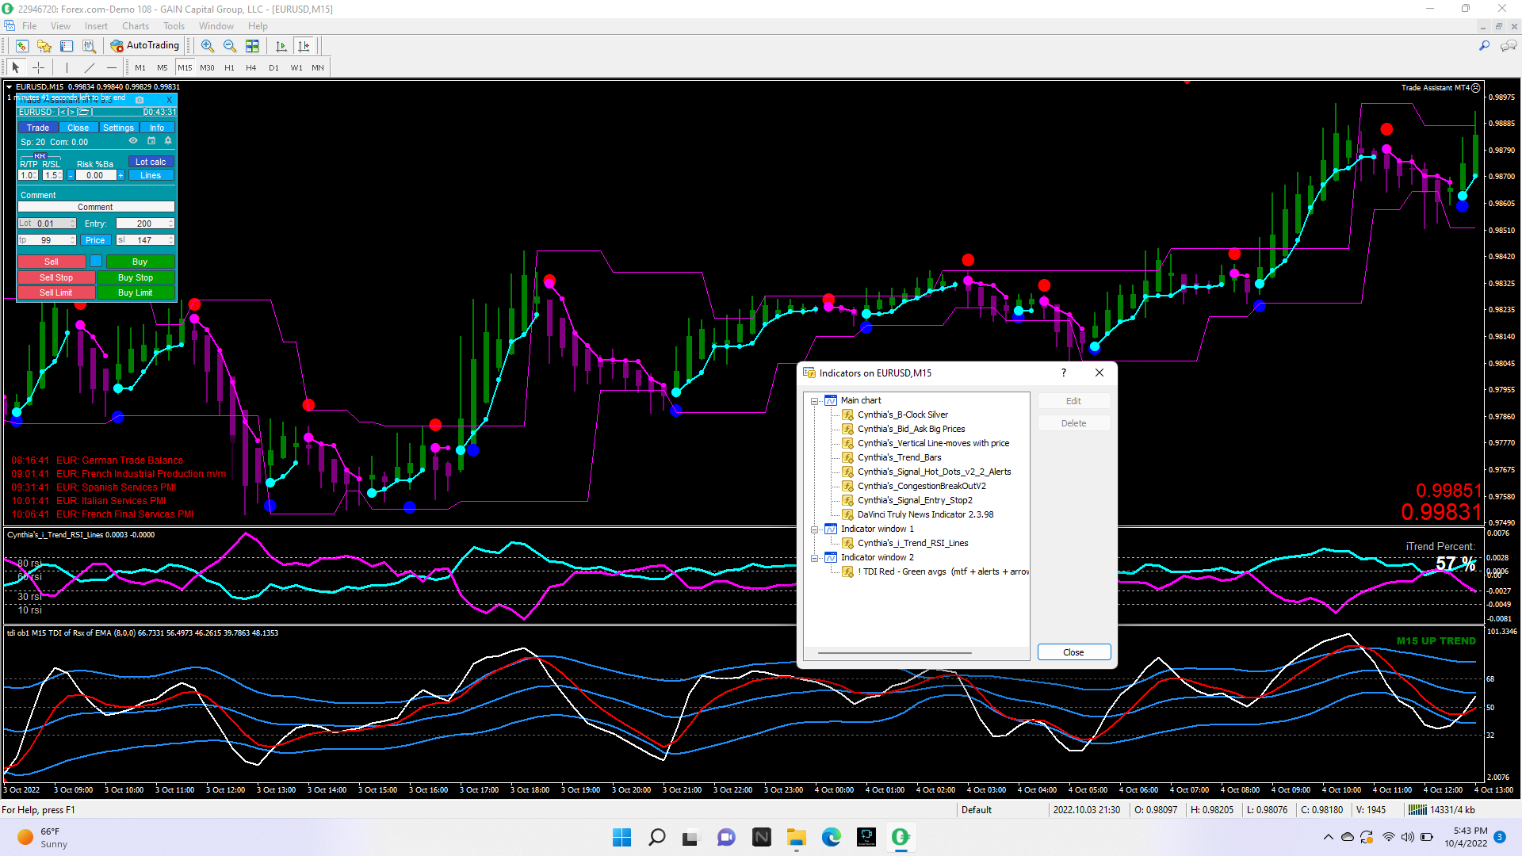Viewport: 1522px width, 856px height.
Task: Click the Tile Windows chart layout icon
Action: pyautogui.click(x=252, y=46)
